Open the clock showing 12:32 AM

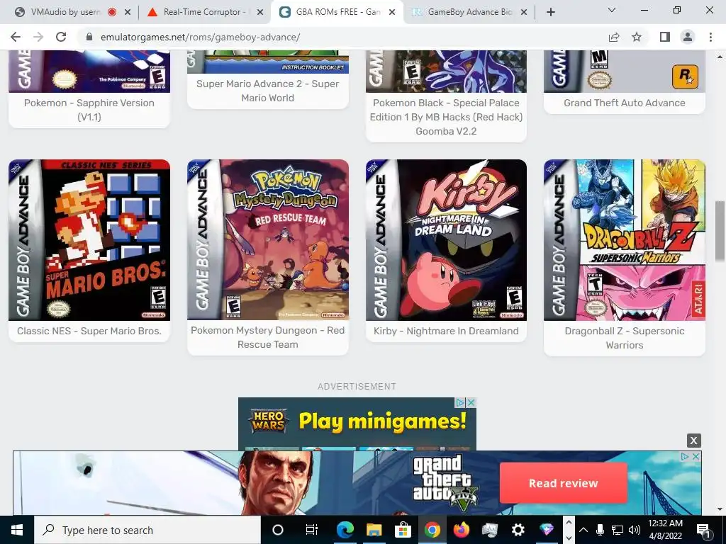tap(665, 530)
